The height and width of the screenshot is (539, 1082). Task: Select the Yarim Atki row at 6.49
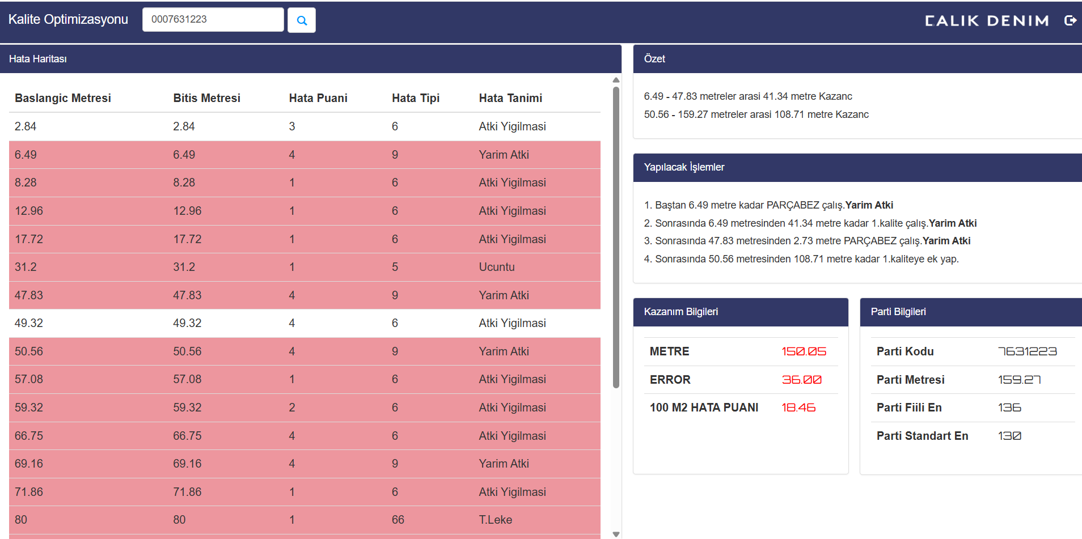[305, 155]
